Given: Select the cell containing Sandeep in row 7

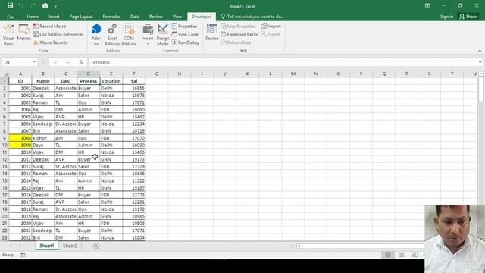Looking at the screenshot, I should tap(43, 124).
